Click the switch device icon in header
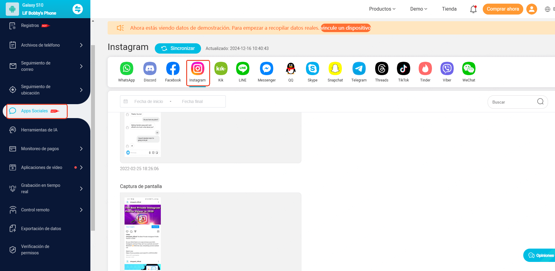555x271 pixels. (78, 9)
